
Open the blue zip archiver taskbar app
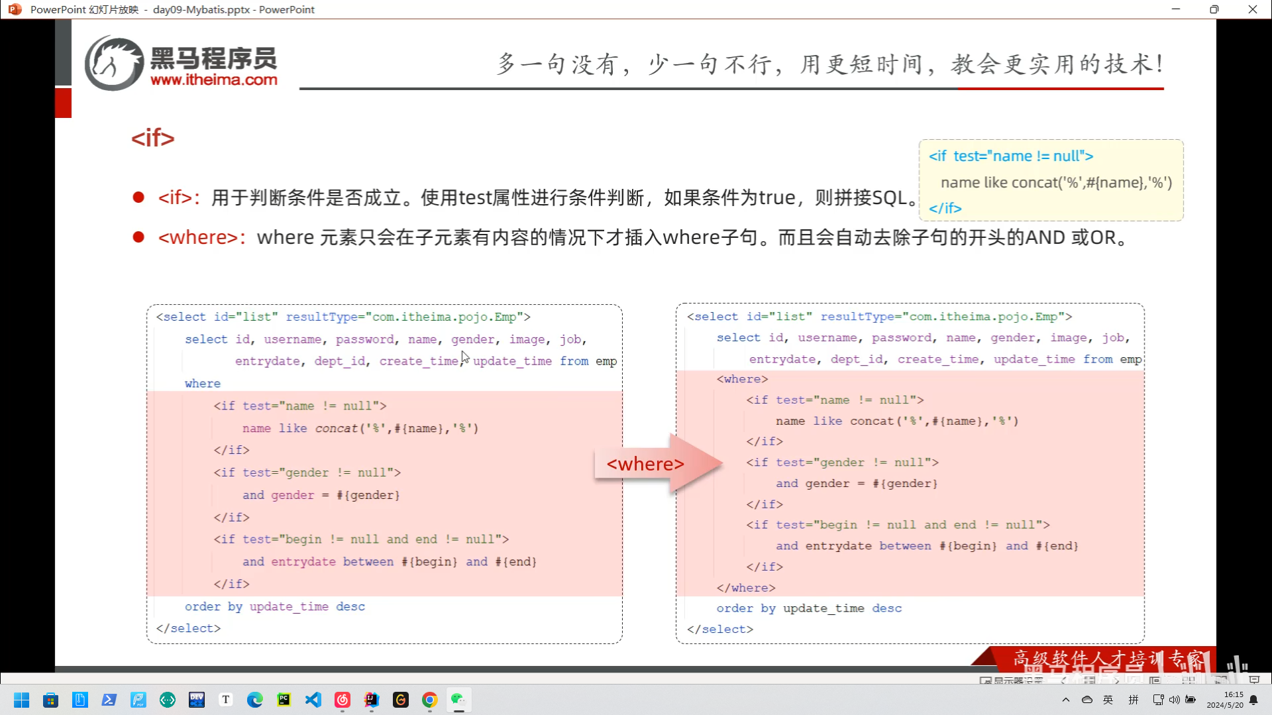point(79,700)
